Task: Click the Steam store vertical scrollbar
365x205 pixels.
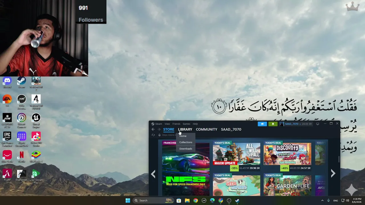Action: [339, 159]
